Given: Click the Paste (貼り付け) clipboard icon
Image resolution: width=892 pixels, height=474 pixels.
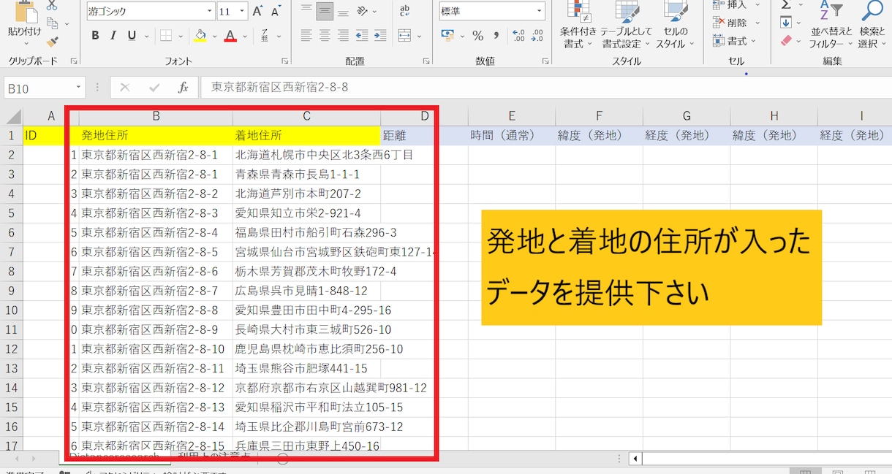Looking at the screenshot, I should (25, 13).
